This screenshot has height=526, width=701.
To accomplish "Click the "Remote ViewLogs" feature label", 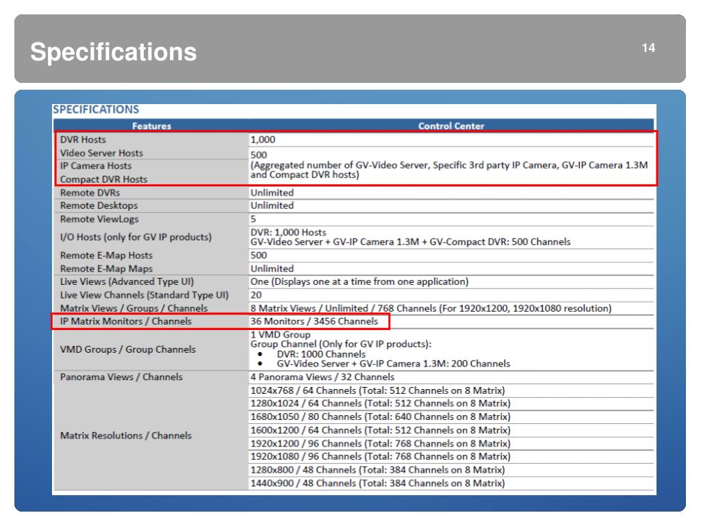I will (x=99, y=219).
